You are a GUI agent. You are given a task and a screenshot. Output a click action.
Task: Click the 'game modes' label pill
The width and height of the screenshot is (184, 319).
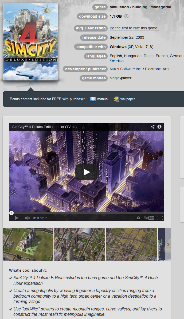click(93, 78)
